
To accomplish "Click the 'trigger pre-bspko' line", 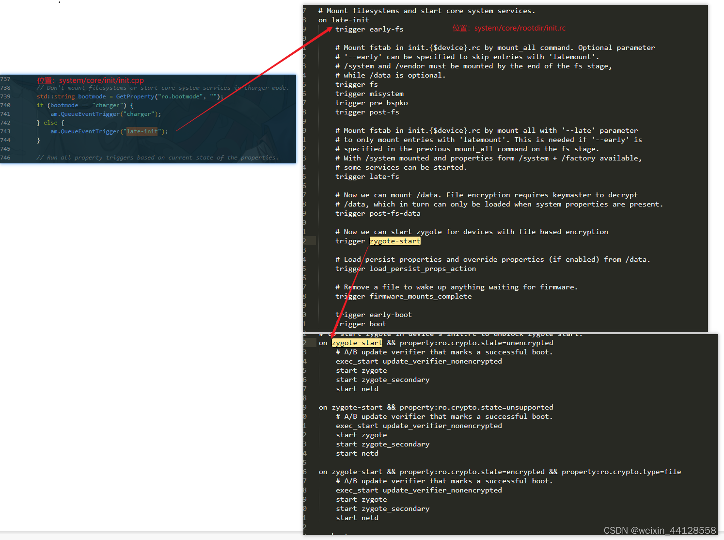I will (372, 103).
